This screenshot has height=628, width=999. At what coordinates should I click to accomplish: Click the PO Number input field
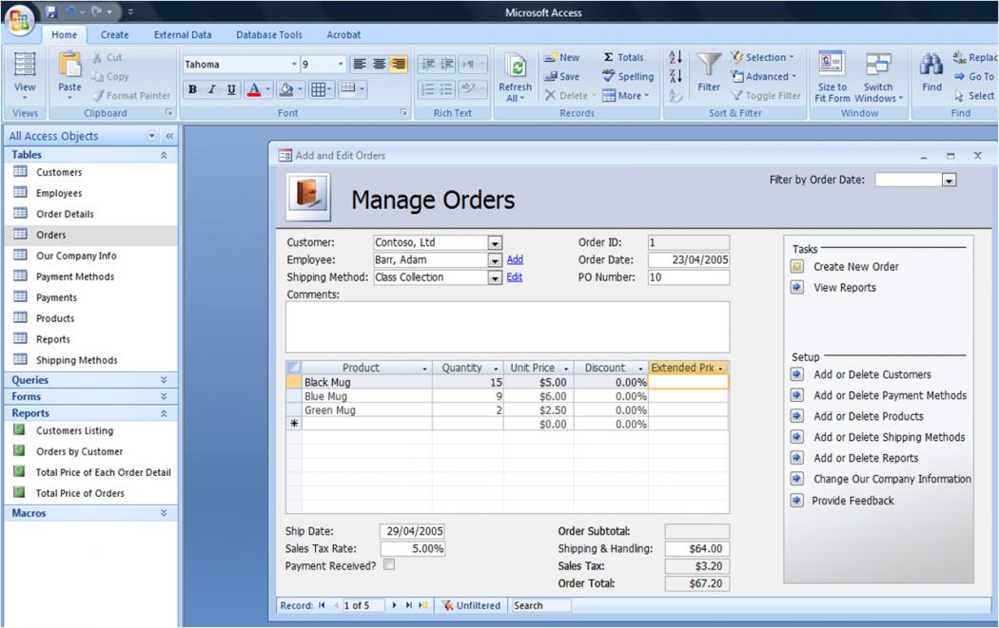(688, 277)
